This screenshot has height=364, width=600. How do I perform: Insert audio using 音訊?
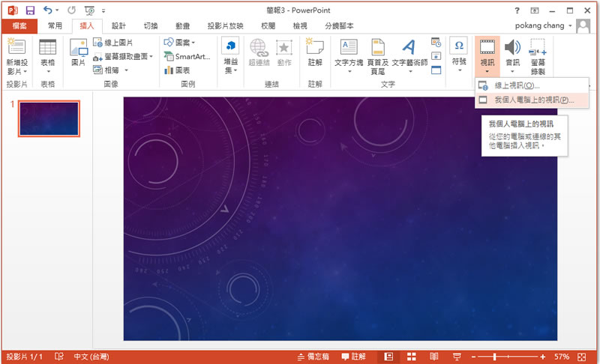click(512, 56)
